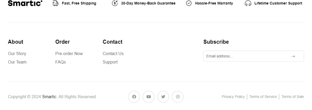Screen dimensions: 312x110
Task: Click the Facebook social icon
Action: [134, 97]
